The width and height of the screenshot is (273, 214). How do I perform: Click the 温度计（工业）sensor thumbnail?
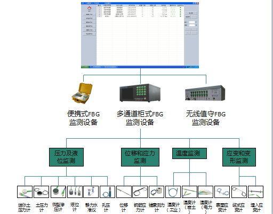pyautogui.click(x=173, y=192)
